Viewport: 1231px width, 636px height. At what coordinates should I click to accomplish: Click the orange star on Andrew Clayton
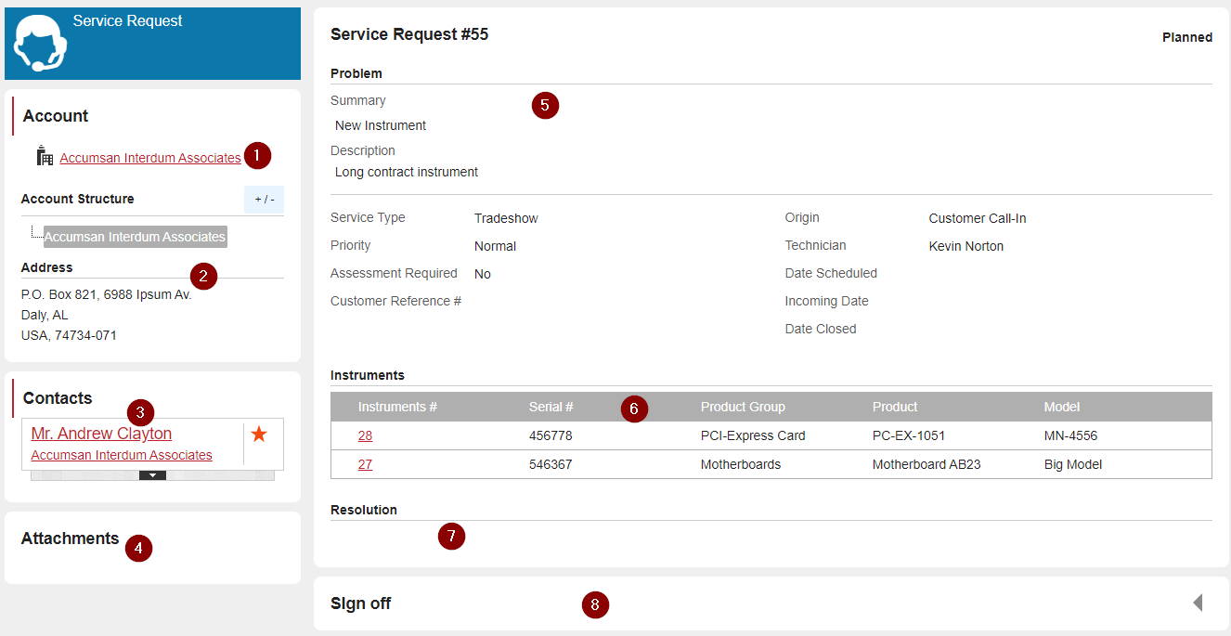coord(259,434)
